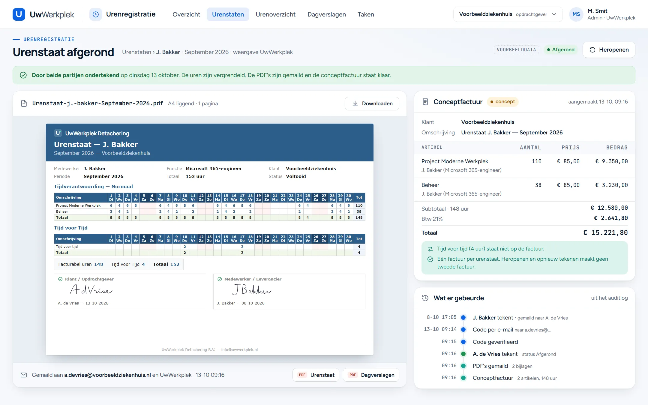The image size is (648, 405).
Task: Click the PDF file document icon
Action: [24, 103]
